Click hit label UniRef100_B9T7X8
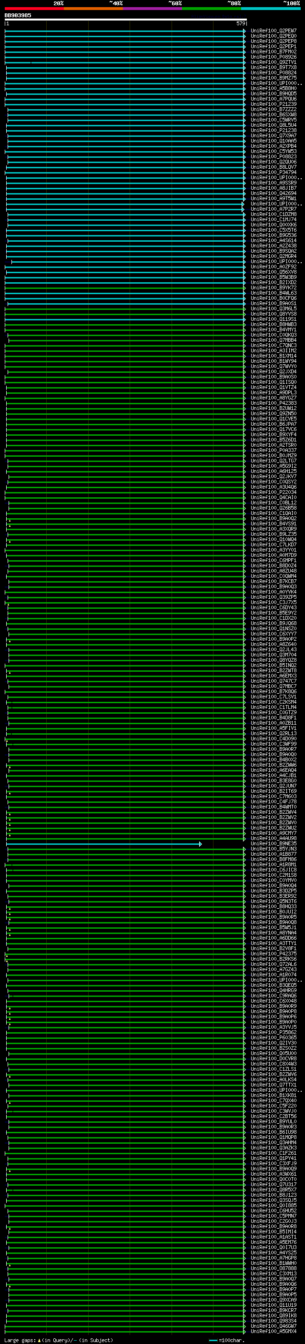This screenshot has height=1344, width=305. [274, 67]
